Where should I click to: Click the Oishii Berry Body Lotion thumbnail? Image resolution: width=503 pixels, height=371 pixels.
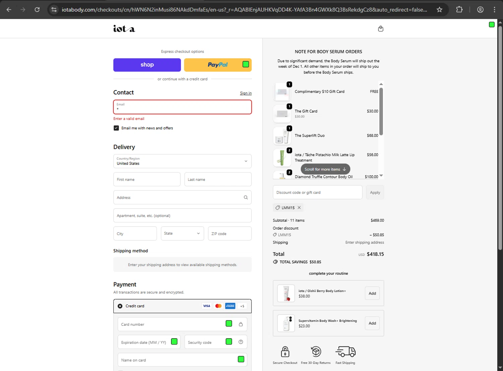(286, 293)
